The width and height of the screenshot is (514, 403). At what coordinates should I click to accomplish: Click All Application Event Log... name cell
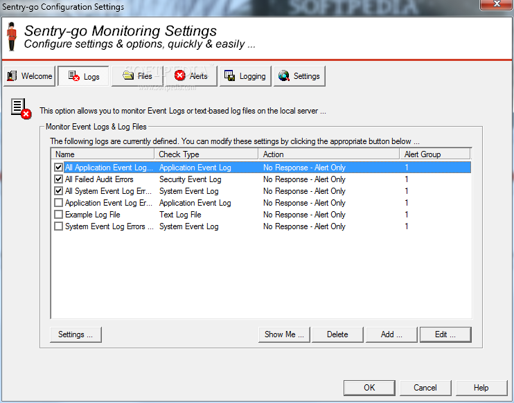pos(109,168)
